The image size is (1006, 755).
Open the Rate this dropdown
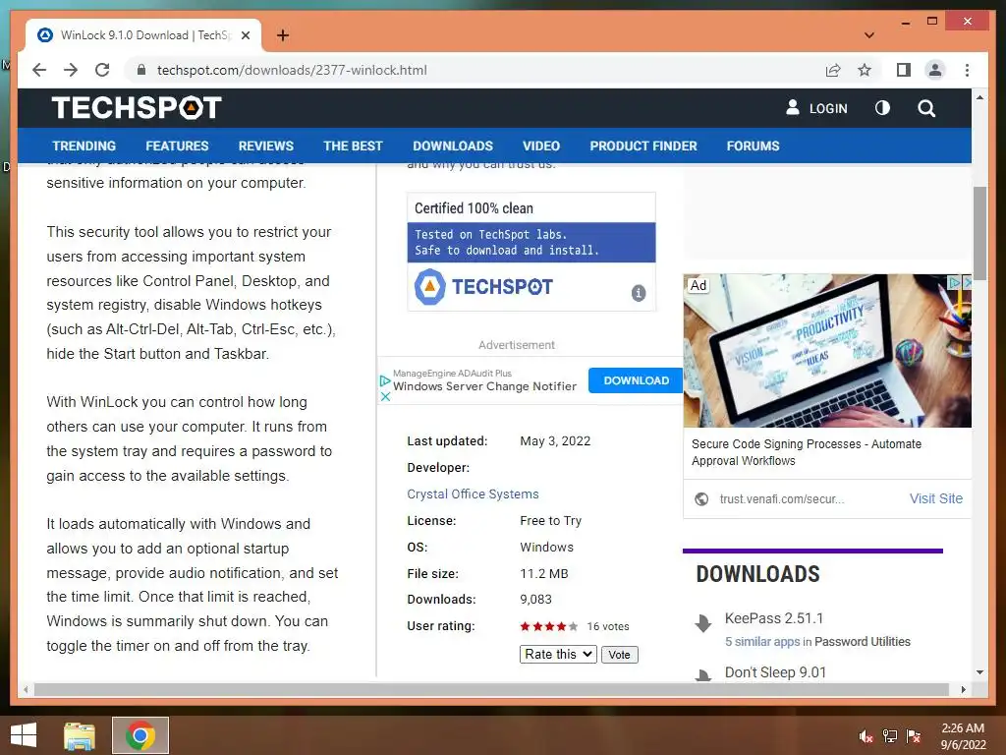(558, 654)
